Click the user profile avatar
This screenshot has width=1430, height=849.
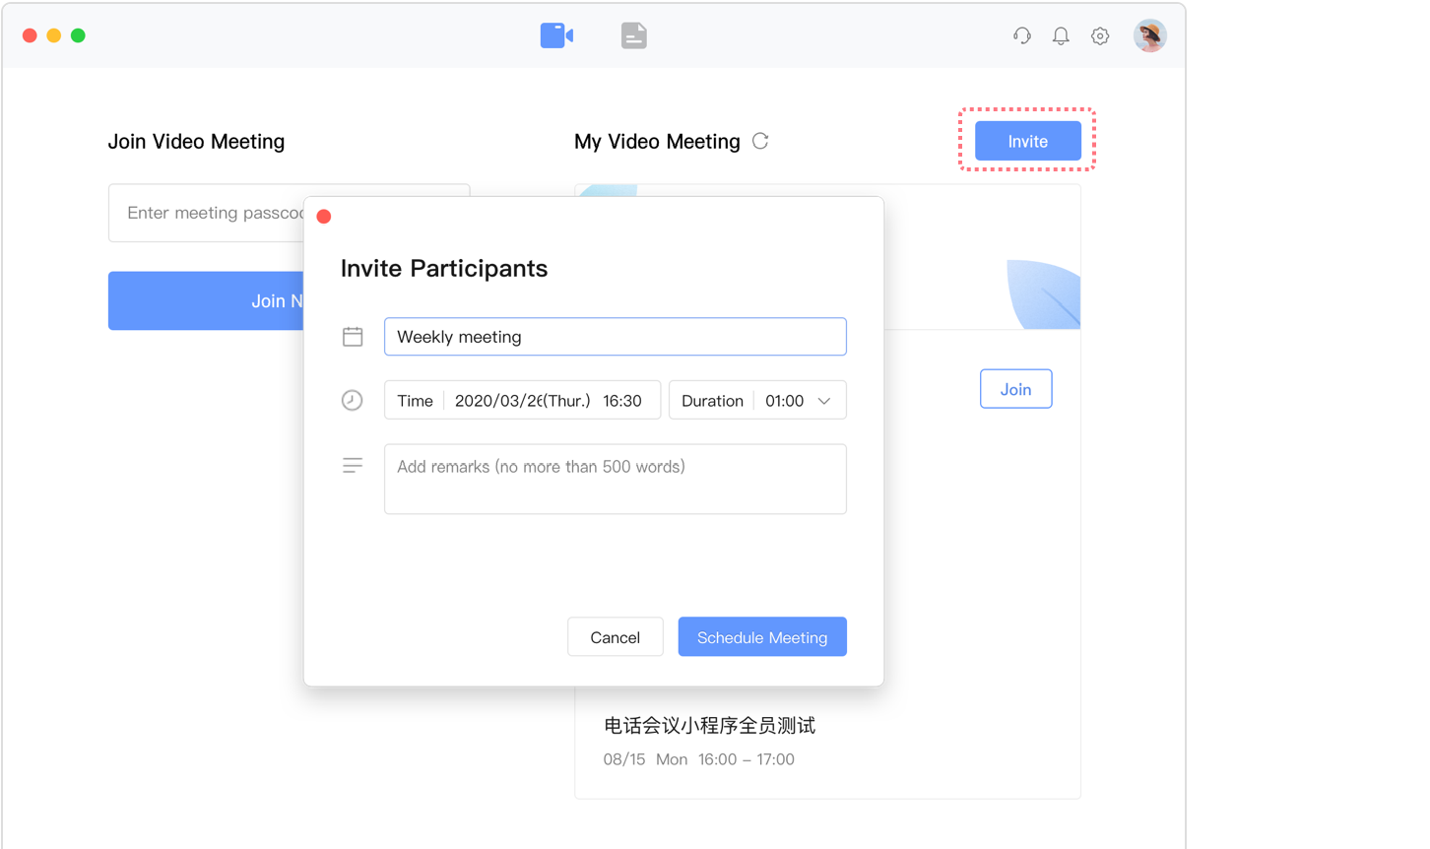pyautogui.click(x=1149, y=36)
